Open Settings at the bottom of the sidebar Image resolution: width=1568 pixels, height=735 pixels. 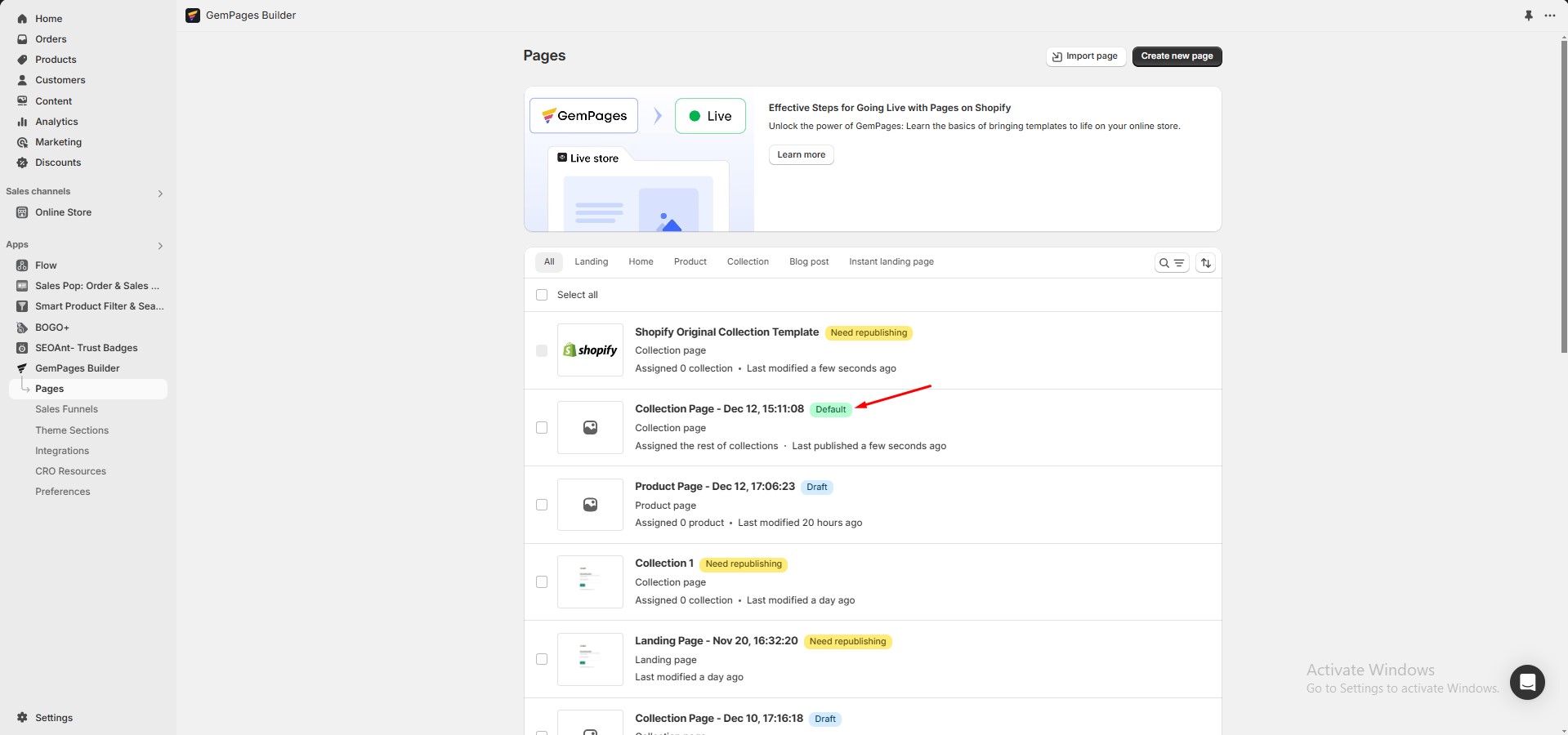[x=54, y=718]
